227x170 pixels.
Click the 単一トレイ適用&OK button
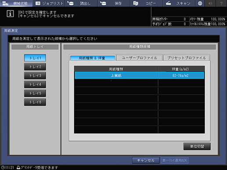coord(175,160)
